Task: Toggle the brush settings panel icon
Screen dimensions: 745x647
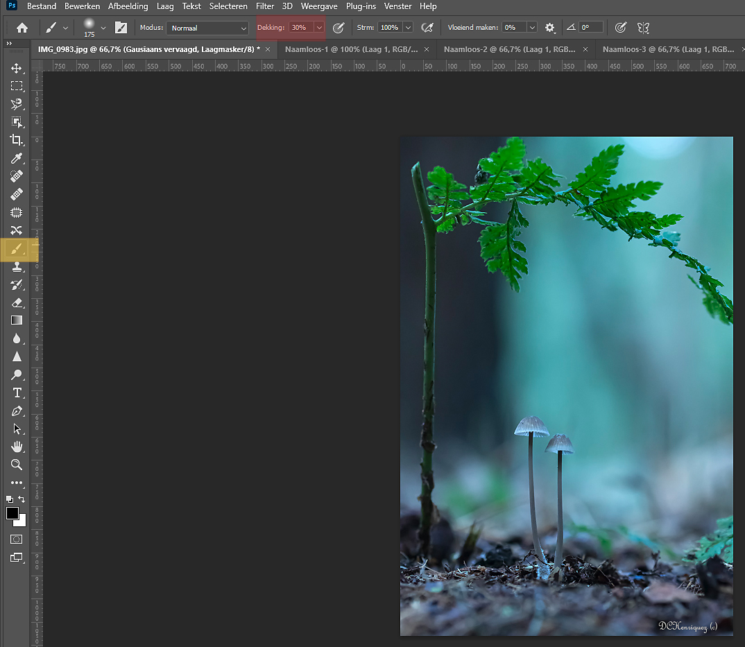Action: (121, 28)
